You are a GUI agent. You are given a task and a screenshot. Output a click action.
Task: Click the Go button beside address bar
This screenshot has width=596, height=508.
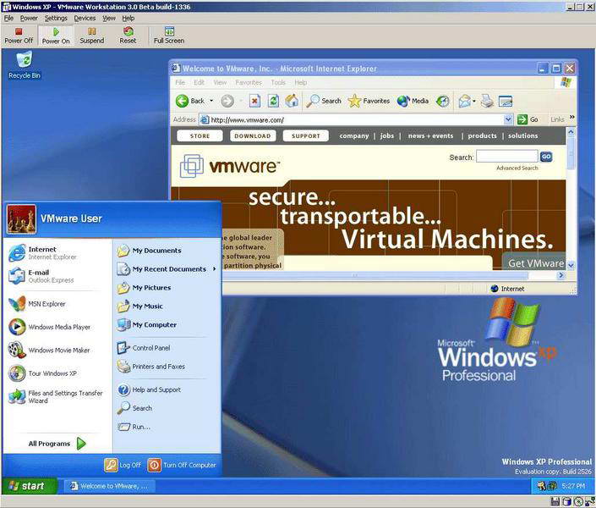[528, 119]
